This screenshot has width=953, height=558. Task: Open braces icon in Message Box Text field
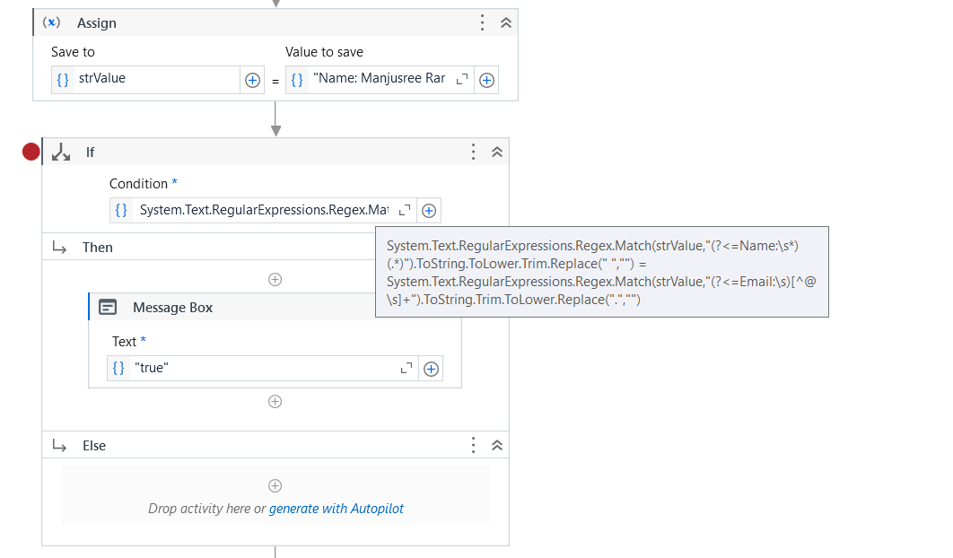tap(118, 369)
